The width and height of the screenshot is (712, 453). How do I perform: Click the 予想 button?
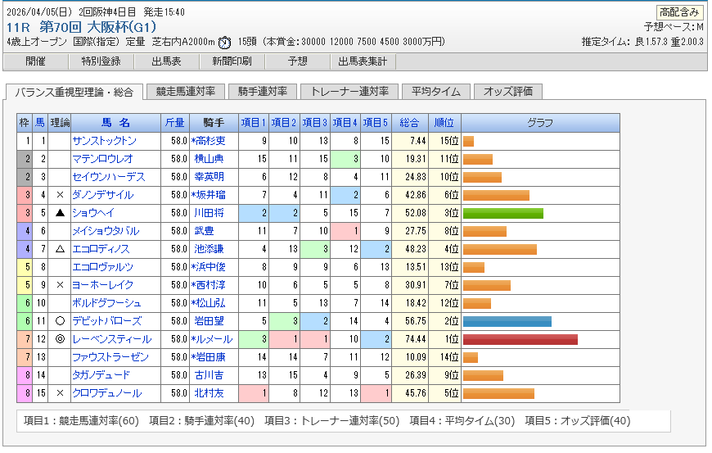click(297, 61)
